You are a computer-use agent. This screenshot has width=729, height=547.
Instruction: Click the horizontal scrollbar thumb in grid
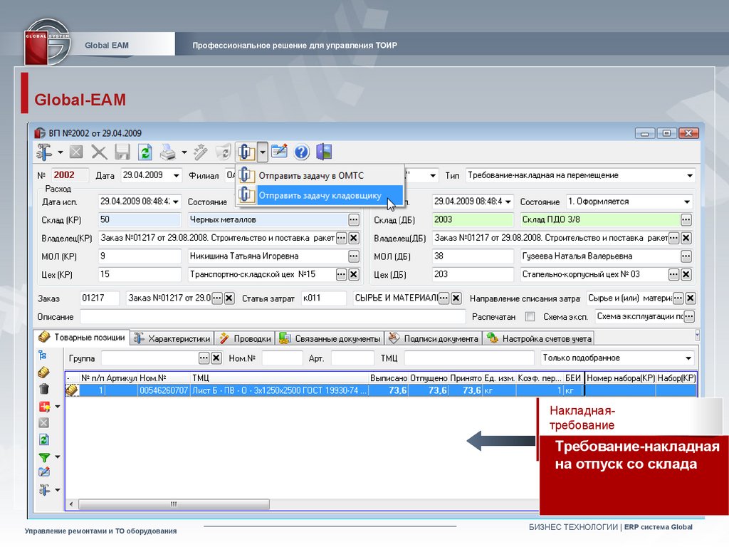[174, 504]
